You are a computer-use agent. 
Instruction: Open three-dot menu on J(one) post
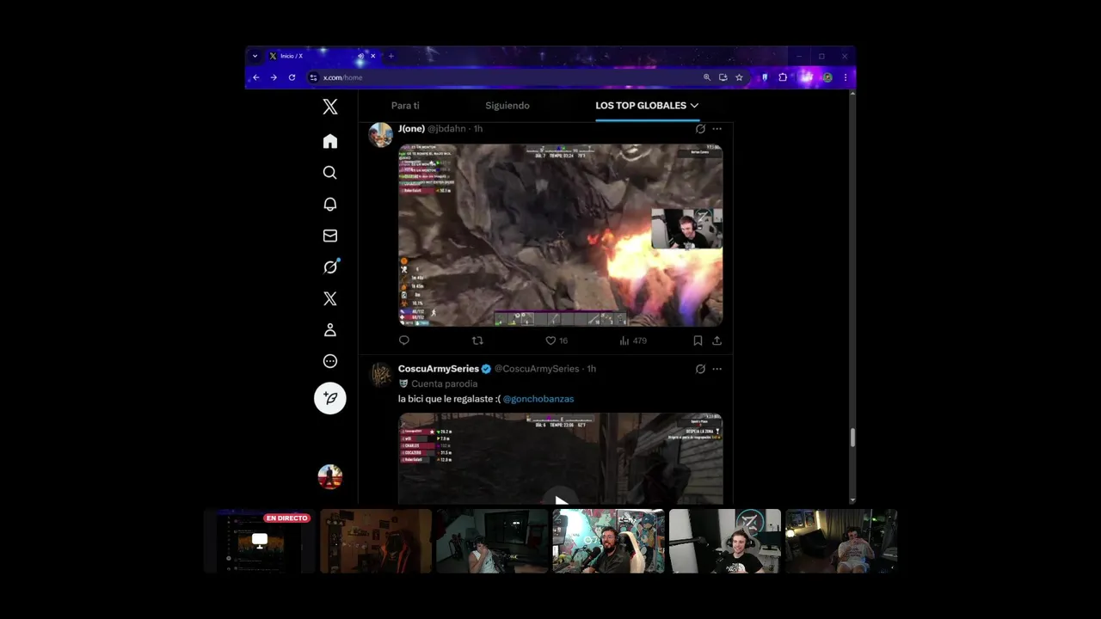coord(717,129)
